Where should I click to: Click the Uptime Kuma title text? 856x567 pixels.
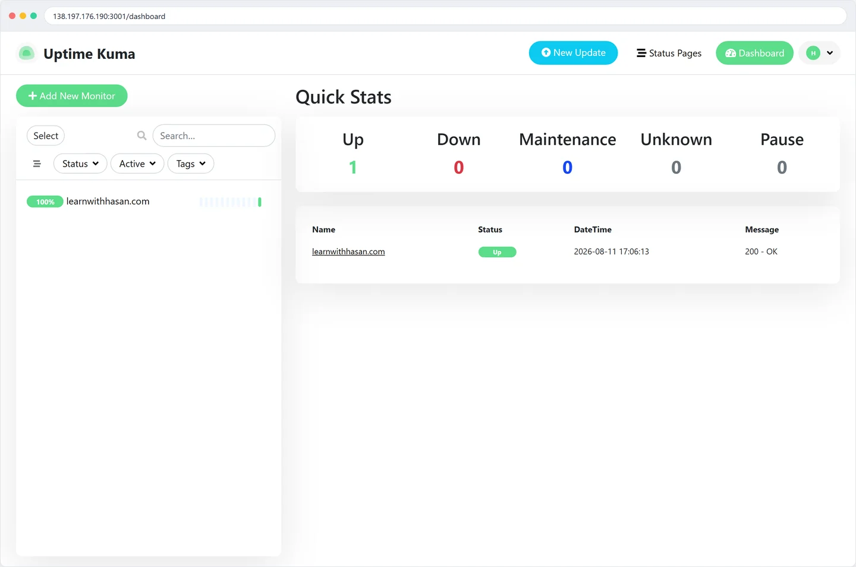coord(89,54)
